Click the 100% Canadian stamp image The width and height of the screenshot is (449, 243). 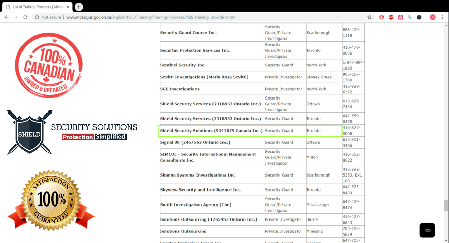(49, 65)
